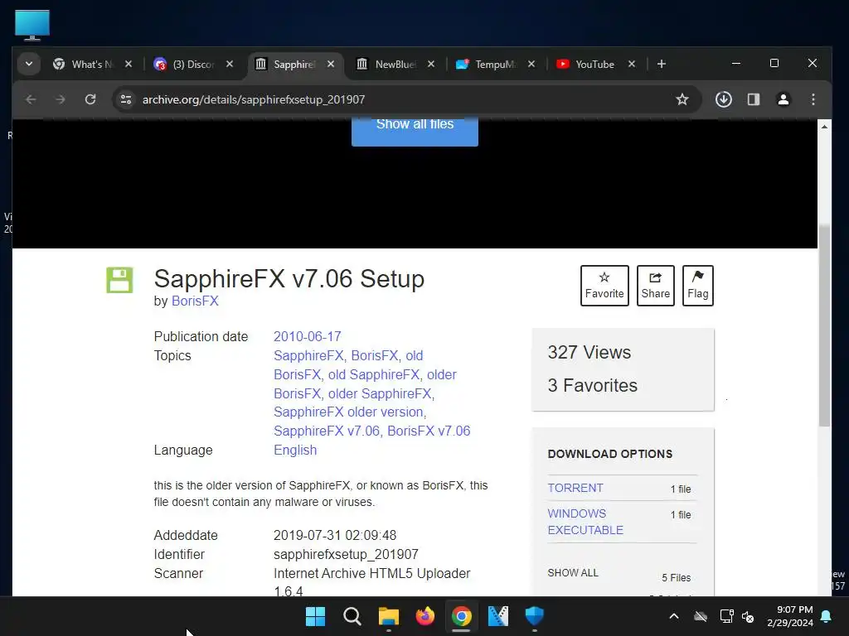This screenshot has height=636, width=849.
Task: Favorite this item on archive.org
Action: coord(604,286)
